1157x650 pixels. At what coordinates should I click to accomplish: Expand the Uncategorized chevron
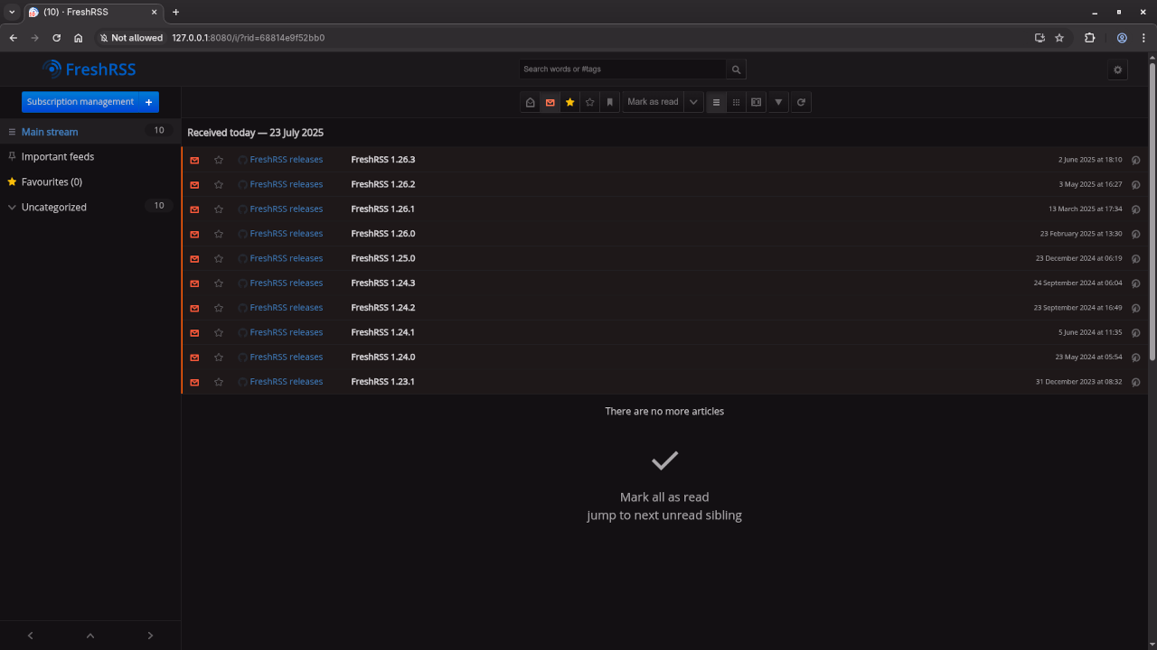coord(12,207)
